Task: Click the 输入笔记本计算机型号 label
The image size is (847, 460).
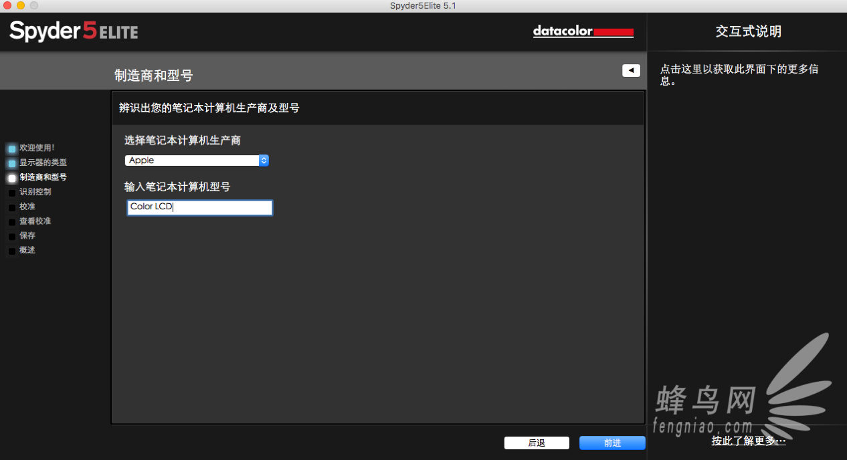Action: pyautogui.click(x=177, y=187)
